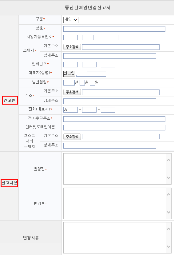174x255 pixels.
Task: Click 주소검색 button in 호스트 서버 소재지 row
Action: click(72, 137)
